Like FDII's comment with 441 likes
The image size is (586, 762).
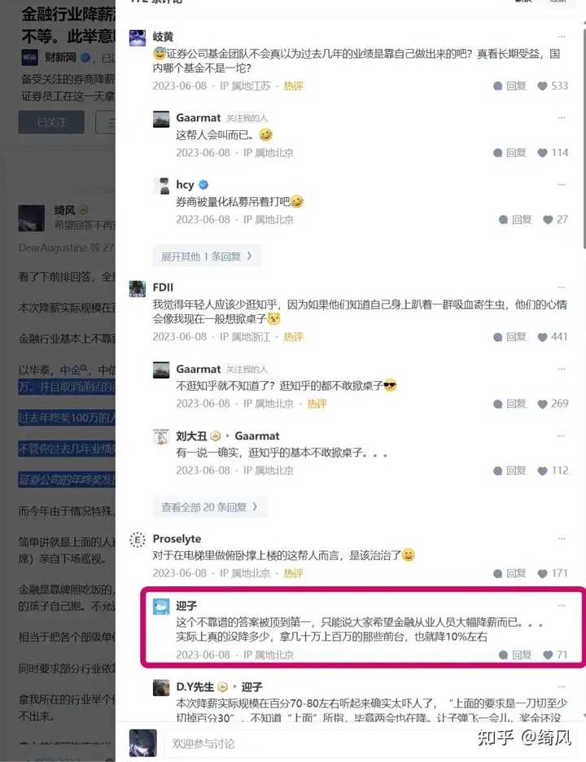pyautogui.click(x=553, y=337)
